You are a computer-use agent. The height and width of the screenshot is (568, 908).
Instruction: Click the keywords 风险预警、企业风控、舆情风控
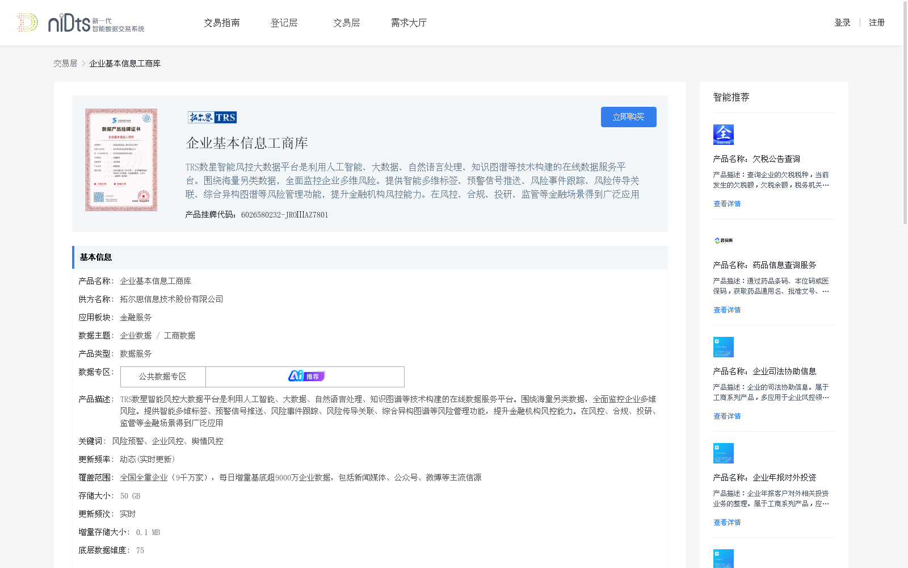(x=167, y=441)
